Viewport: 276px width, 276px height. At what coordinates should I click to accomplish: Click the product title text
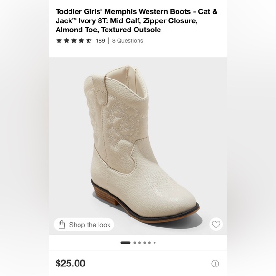click(137, 20)
